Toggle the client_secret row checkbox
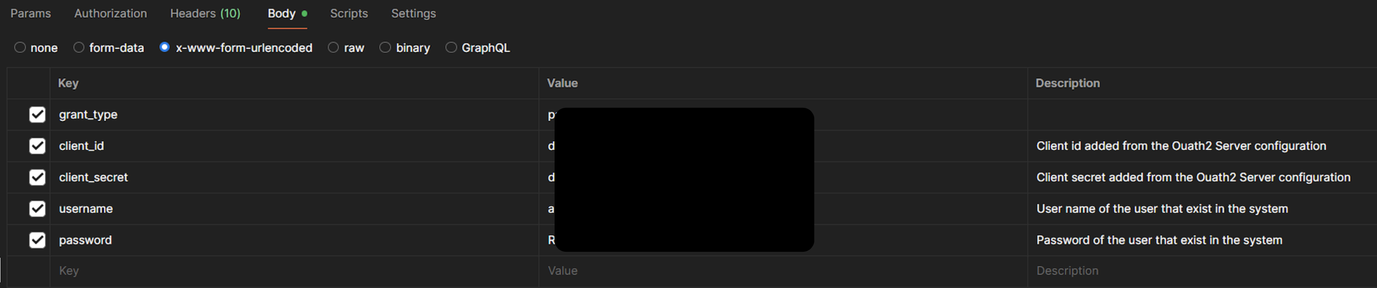The height and width of the screenshot is (288, 1377). 37,177
